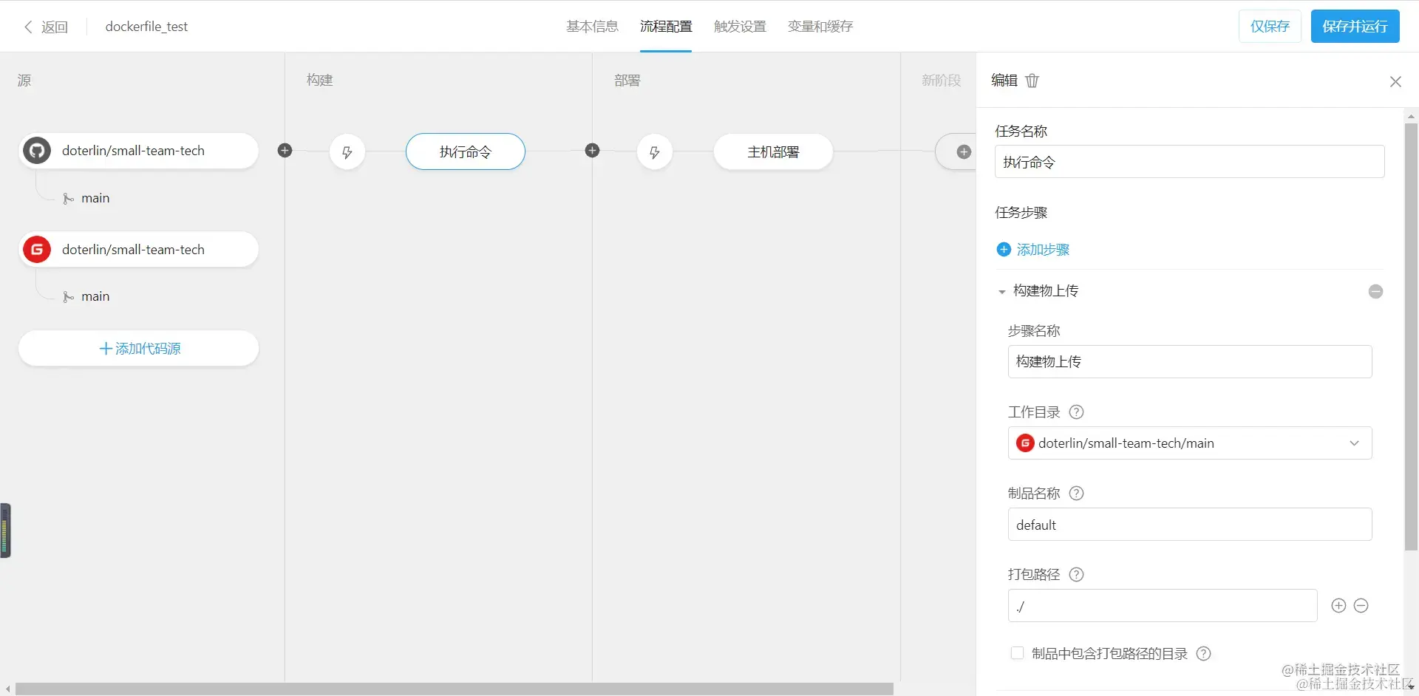Viewport: 1419px width, 696px height.
Task: Click the 添加代码源 button
Action: (x=139, y=349)
